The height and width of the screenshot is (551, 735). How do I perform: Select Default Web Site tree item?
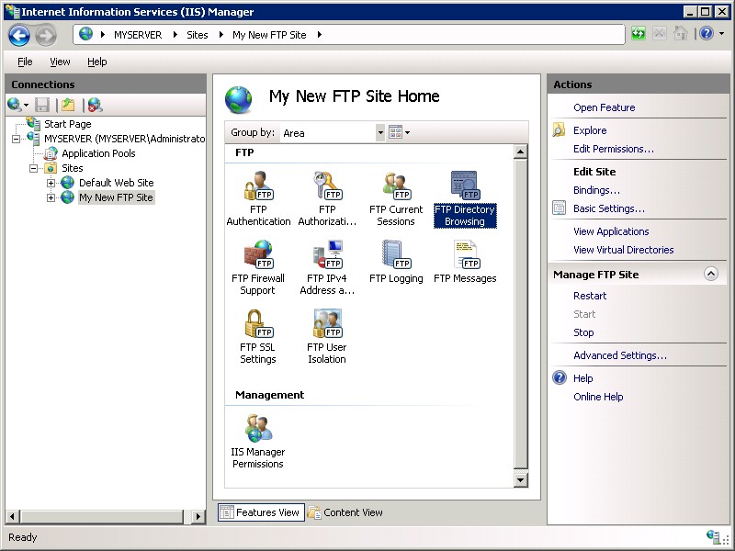(x=117, y=183)
